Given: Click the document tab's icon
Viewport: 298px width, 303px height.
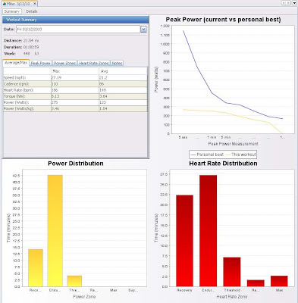Looking at the screenshot, I should click(x=5, y=4).
